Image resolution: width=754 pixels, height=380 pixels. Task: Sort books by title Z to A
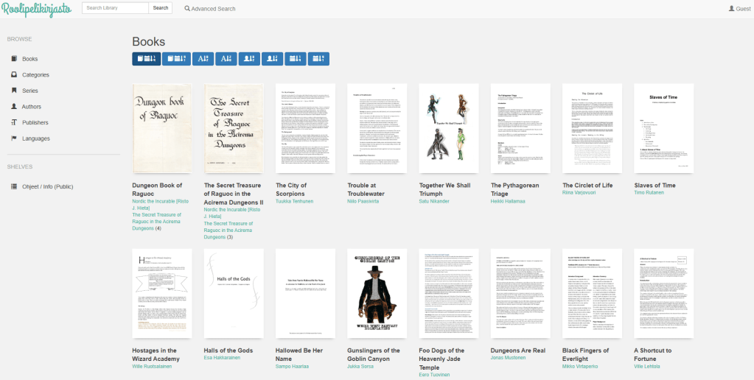tap(226, 59)
